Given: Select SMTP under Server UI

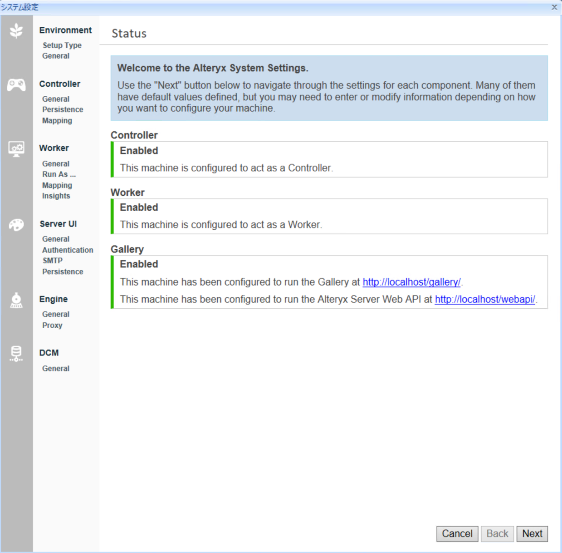Looking at the screenshot, I should [x=53, y=260].
